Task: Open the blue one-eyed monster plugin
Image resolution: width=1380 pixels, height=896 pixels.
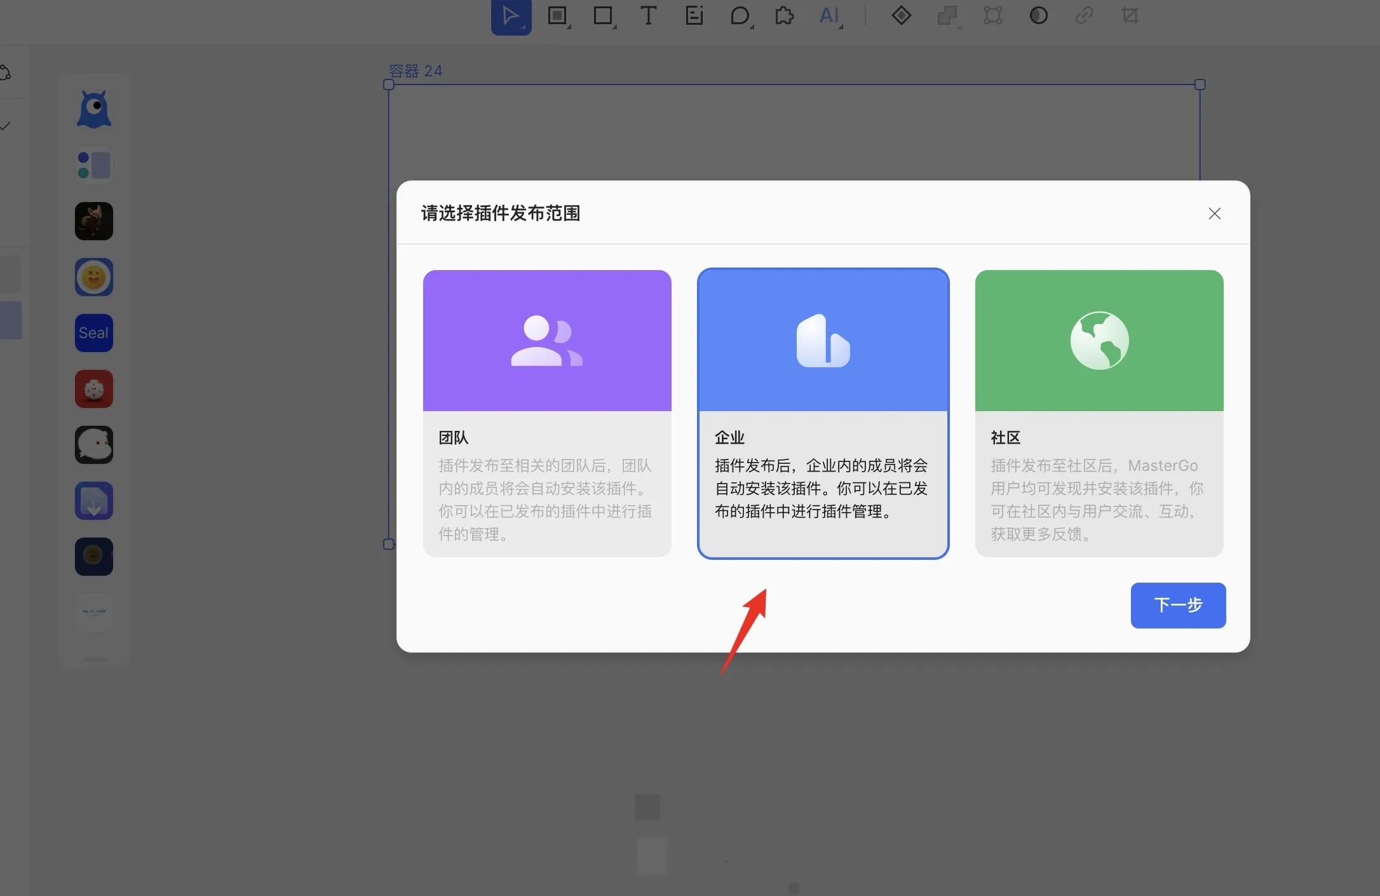Action: (x=94, y=109)
